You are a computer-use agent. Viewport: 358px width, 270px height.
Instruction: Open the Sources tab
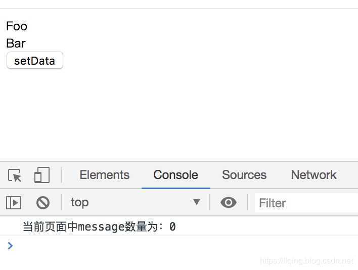pos(244,175)
